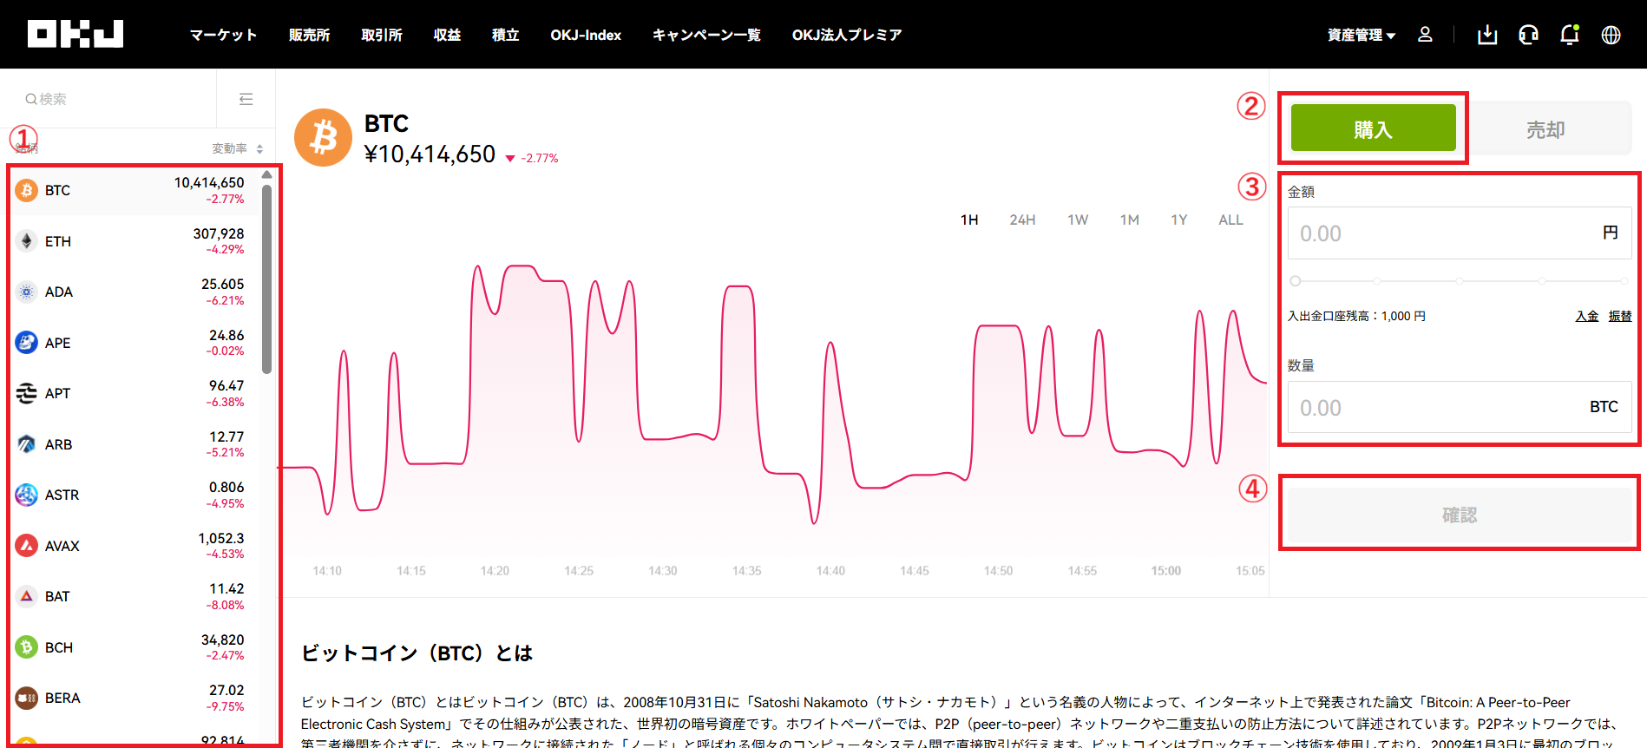Open キャンペーン一覧 menu
Screen dimensions: 1647x748
[x=706, y=35]
